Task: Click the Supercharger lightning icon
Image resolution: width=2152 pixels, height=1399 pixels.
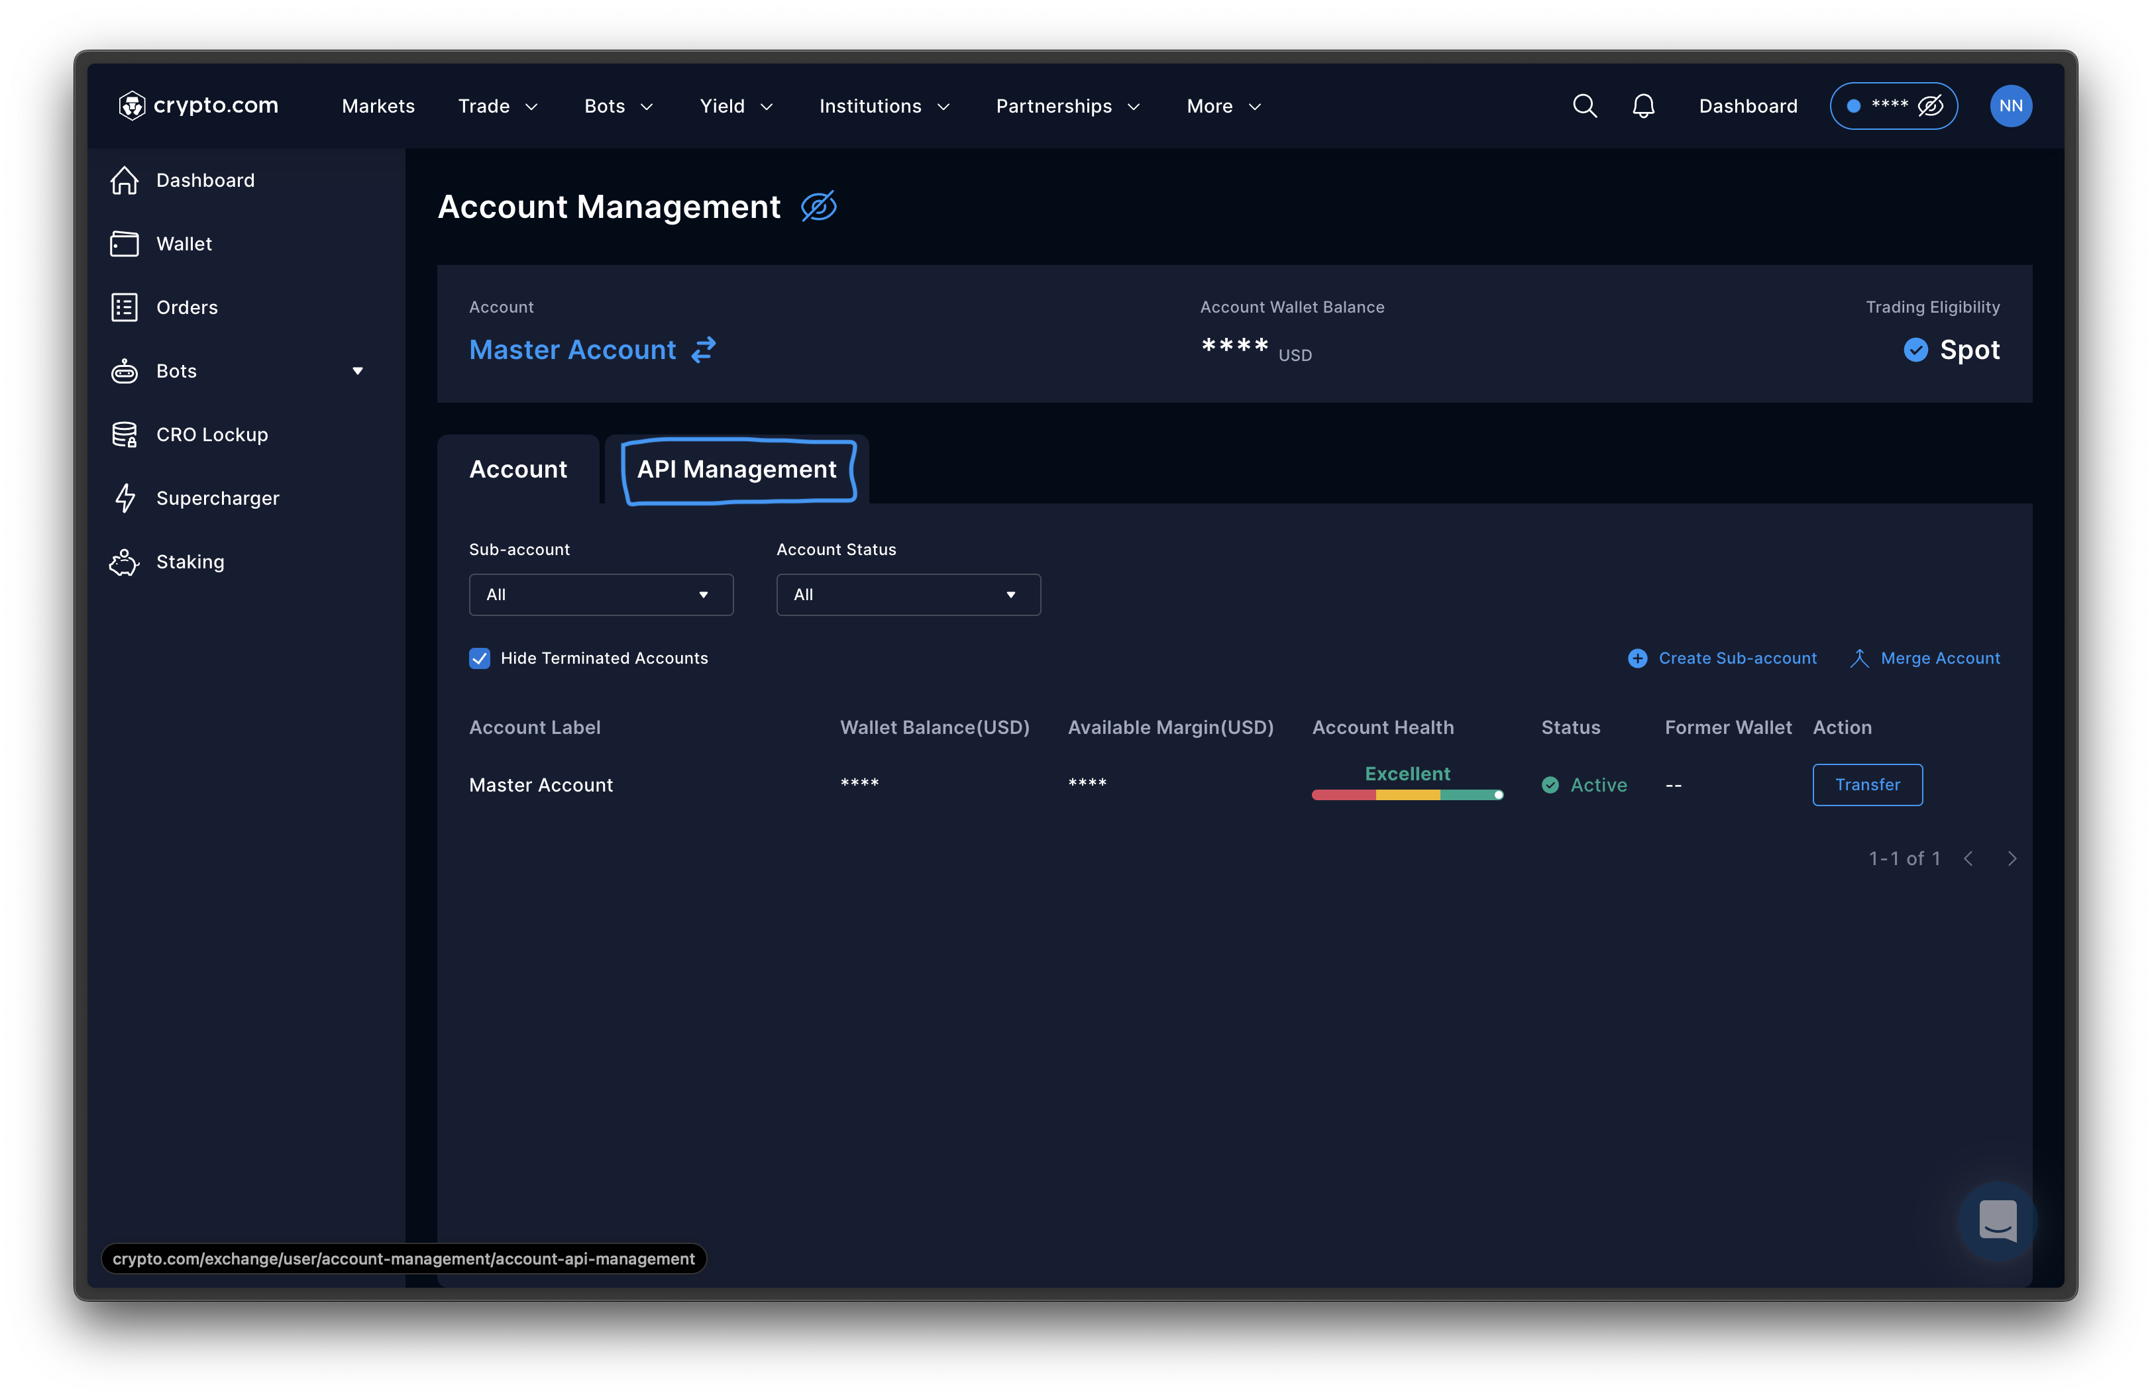Action: pos(125,498)
